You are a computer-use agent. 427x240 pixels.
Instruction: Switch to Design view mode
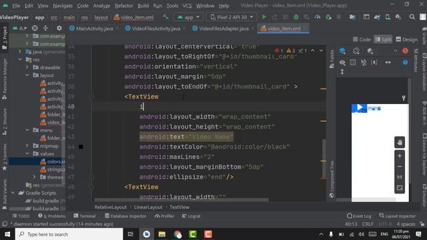[406, 39]
